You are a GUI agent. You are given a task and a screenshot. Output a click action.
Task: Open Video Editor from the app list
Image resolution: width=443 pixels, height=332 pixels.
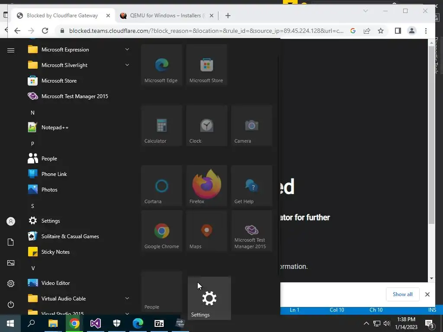[79, 283]
